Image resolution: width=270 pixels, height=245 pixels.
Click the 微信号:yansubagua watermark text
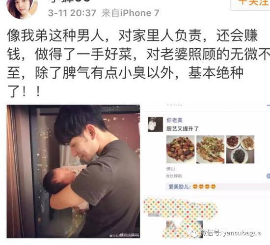click(231, 233)
